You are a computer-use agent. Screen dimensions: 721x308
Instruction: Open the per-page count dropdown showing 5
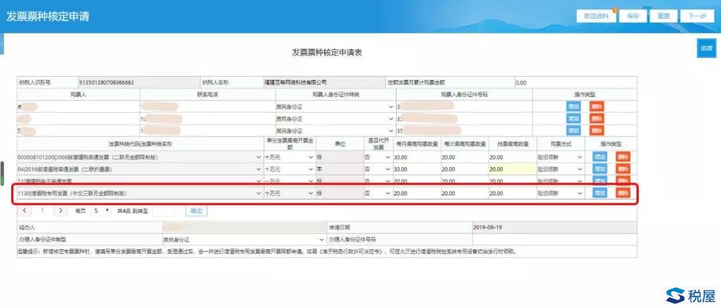101,211
